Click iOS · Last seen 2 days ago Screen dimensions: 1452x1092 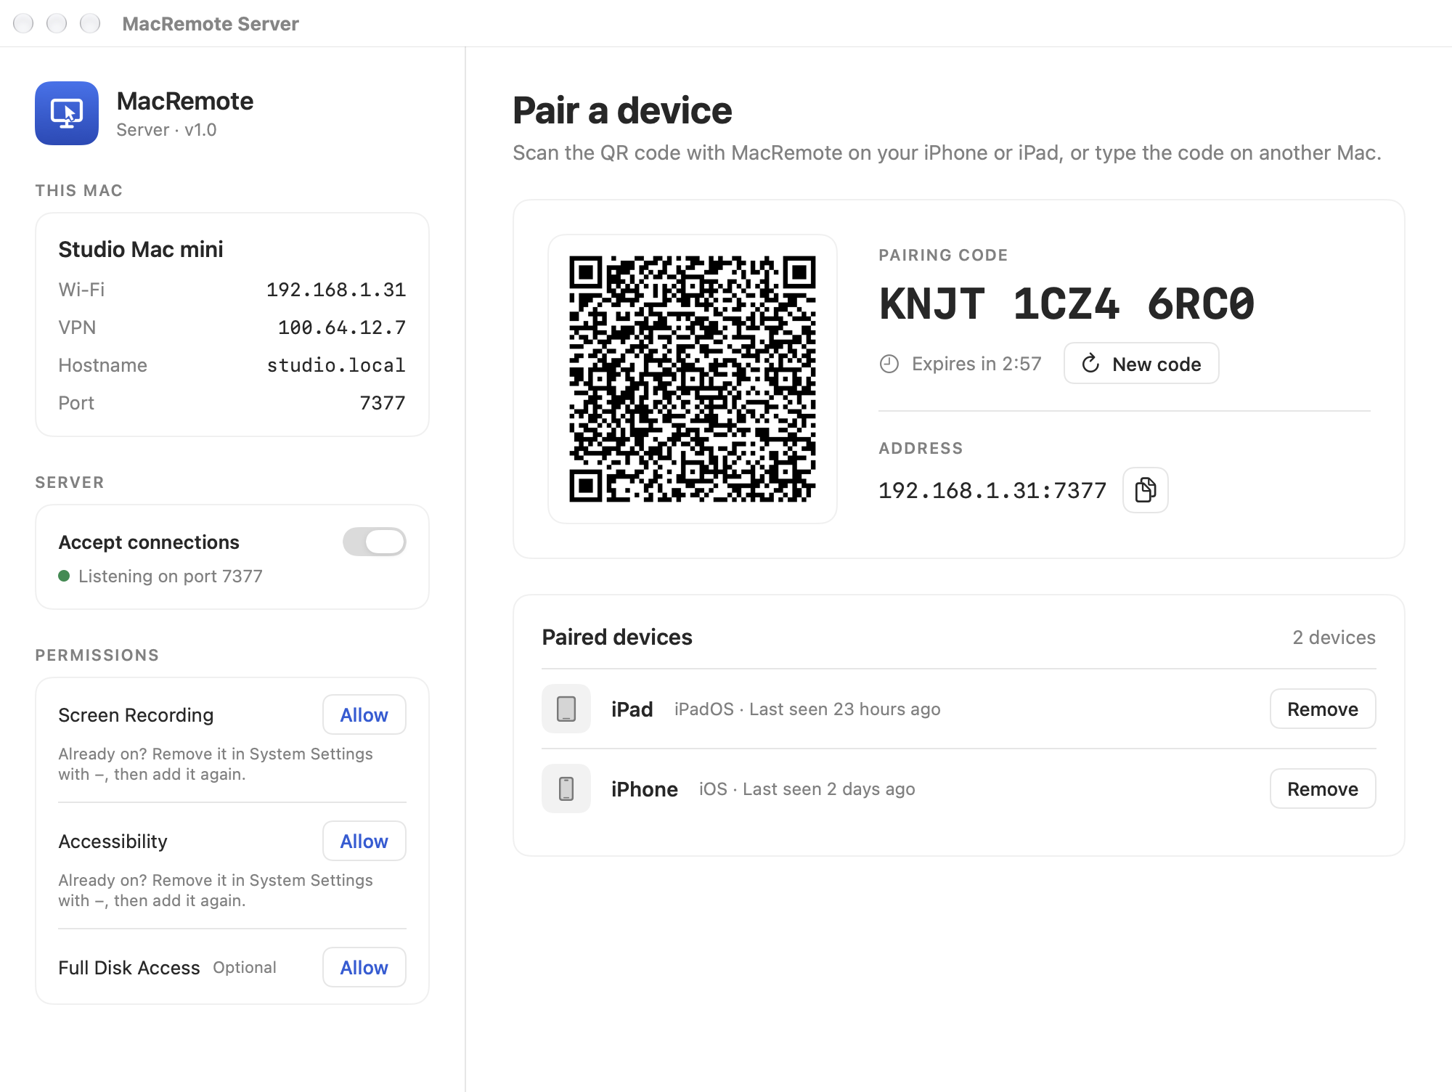pos(807,789)
